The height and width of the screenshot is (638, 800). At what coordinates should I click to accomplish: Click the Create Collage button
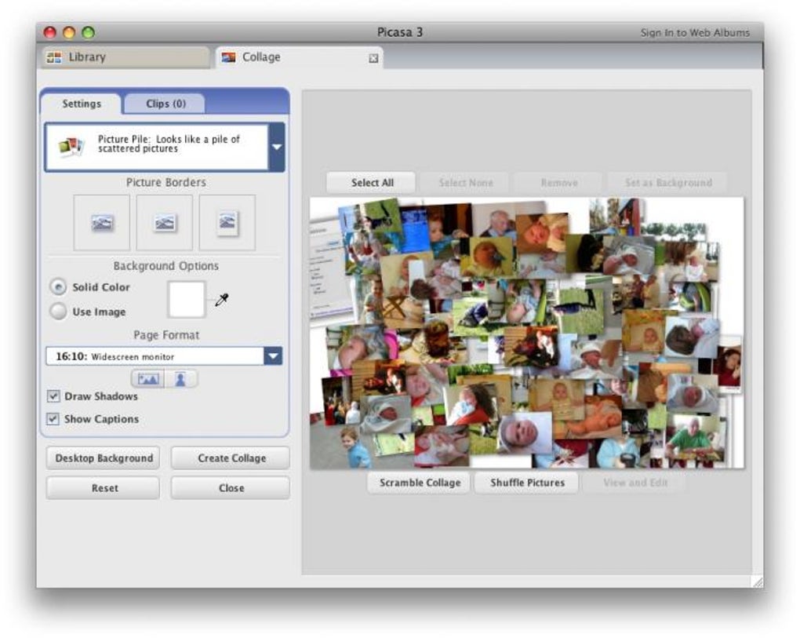coord(231,458)
